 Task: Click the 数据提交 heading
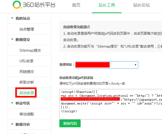pos(23,39)
